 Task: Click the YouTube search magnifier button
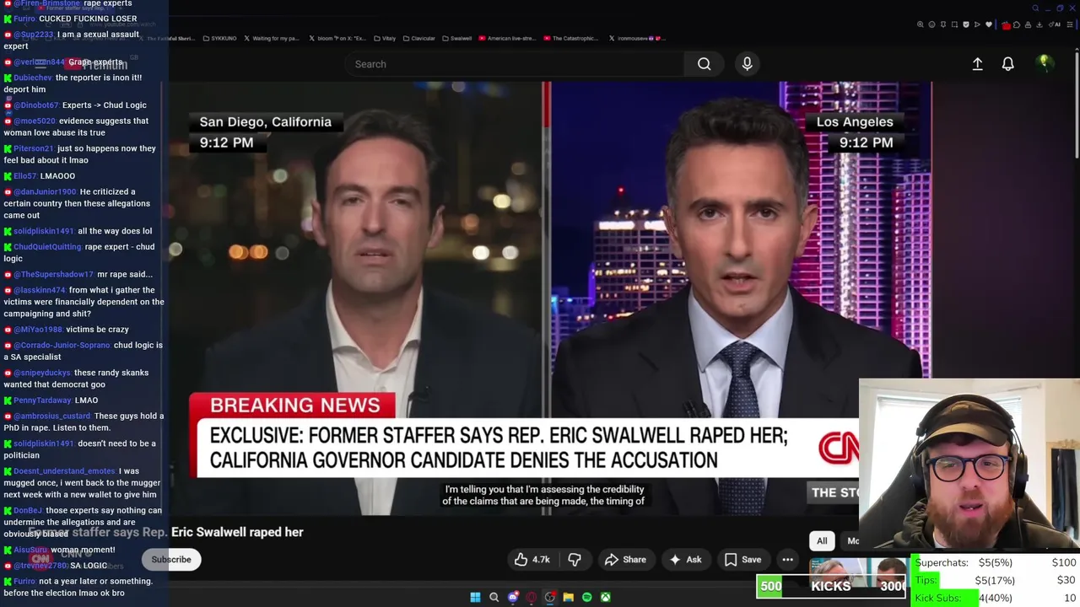(704, 64)
